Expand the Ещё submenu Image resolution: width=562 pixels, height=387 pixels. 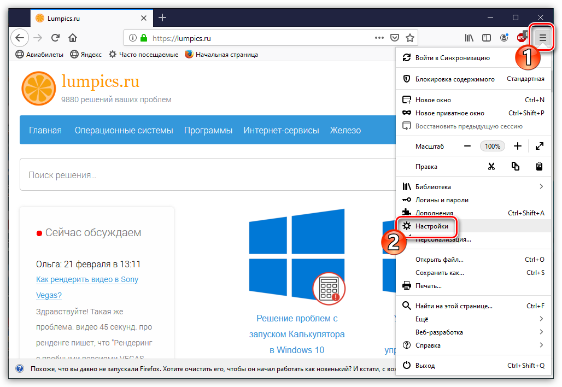(x=473, y=319)
